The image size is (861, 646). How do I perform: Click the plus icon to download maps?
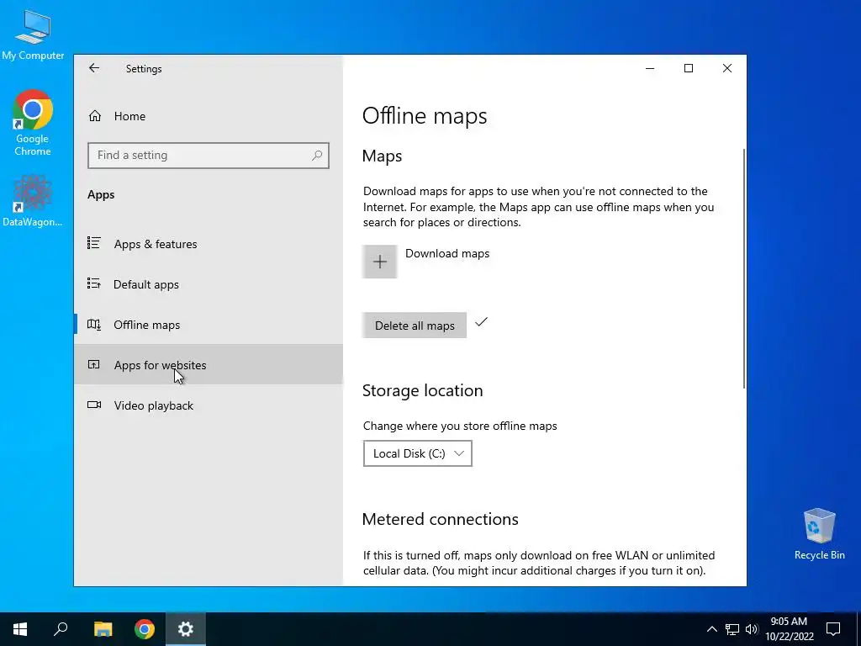379,262
